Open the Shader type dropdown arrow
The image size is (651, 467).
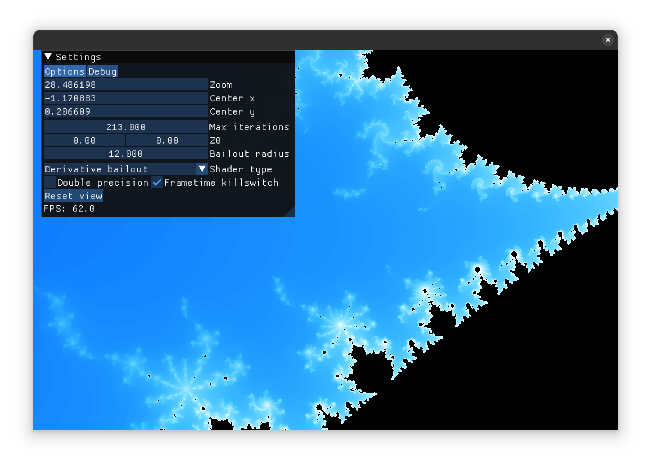(x=202, y=169)
